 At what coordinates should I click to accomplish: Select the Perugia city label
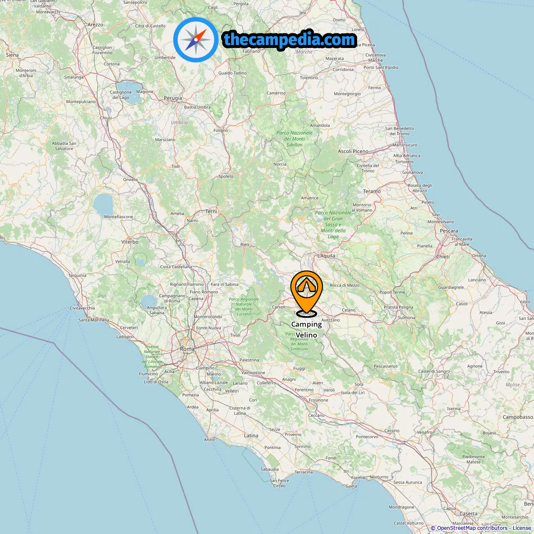click(x=173, y=98)
